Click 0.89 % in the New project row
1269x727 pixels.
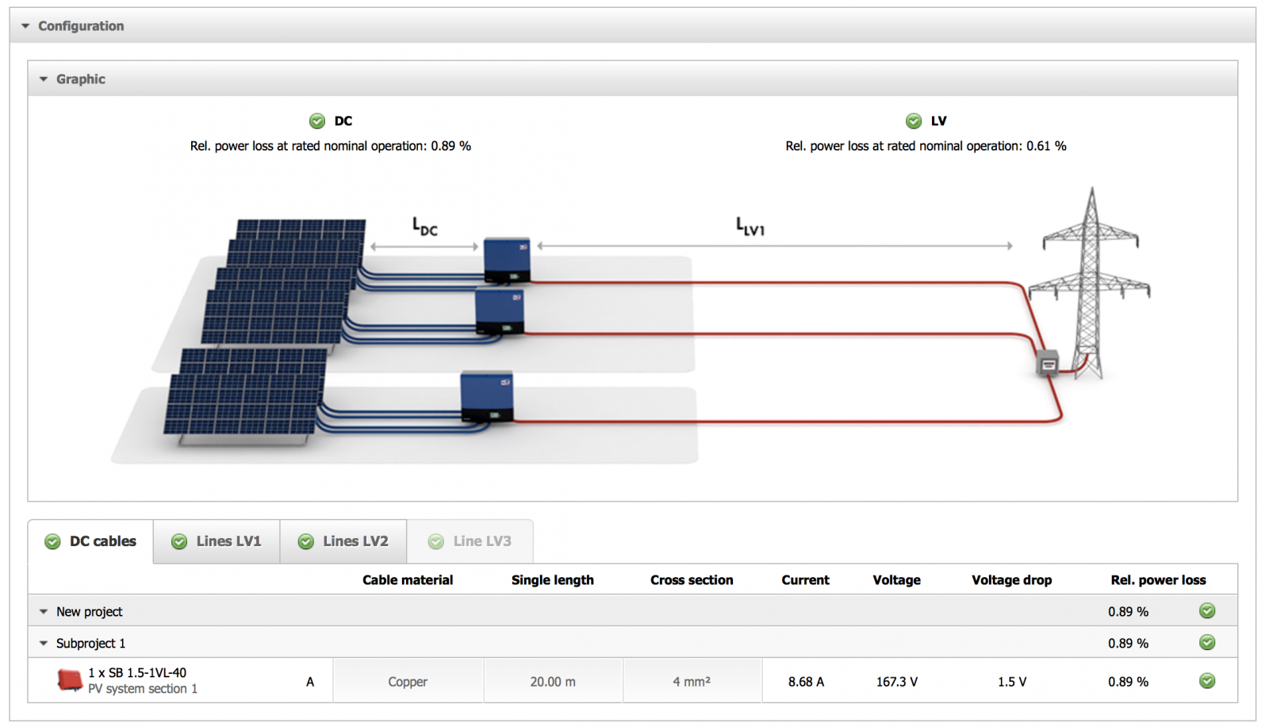tap(1128, 612)
